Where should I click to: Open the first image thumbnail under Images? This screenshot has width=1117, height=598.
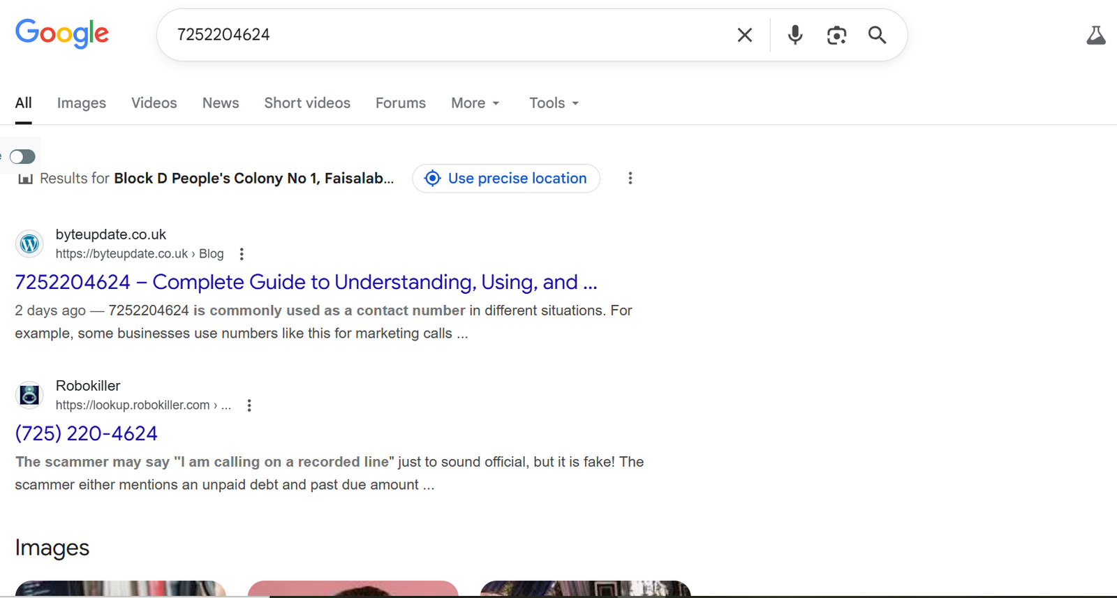tap(121, 589)
